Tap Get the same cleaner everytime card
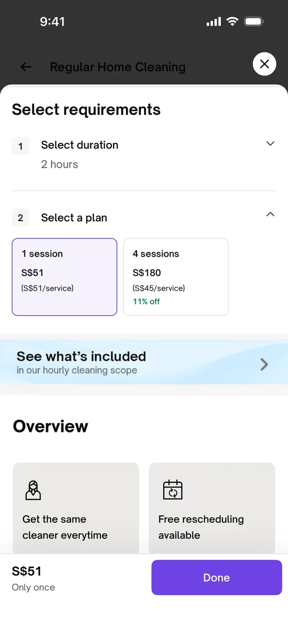 (x=76, y=508)
